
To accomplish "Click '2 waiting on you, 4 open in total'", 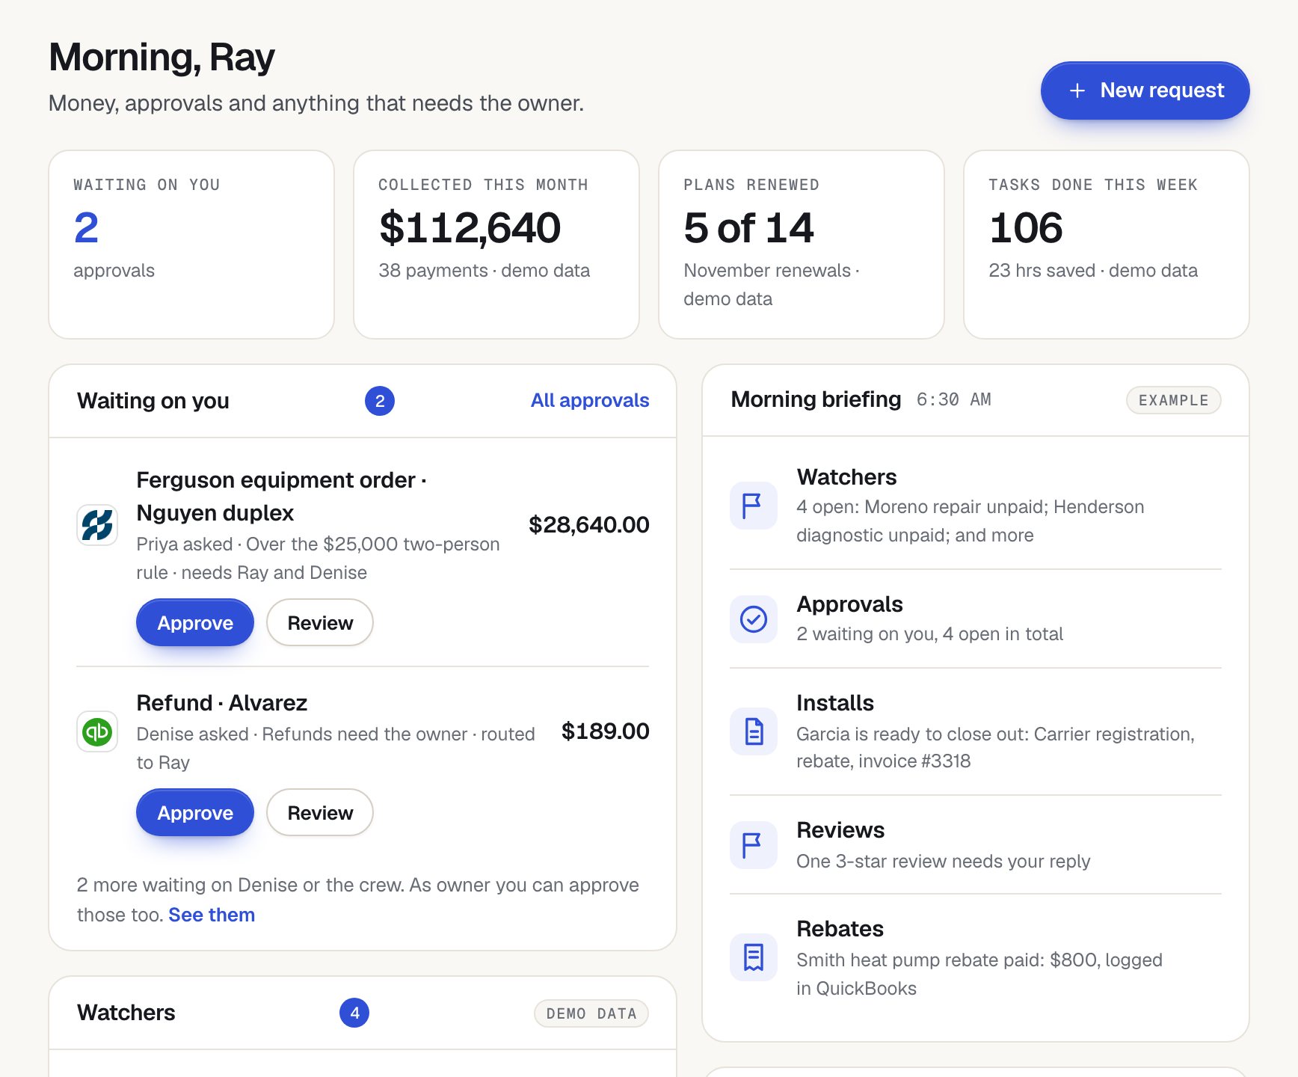I will [930, 633].
